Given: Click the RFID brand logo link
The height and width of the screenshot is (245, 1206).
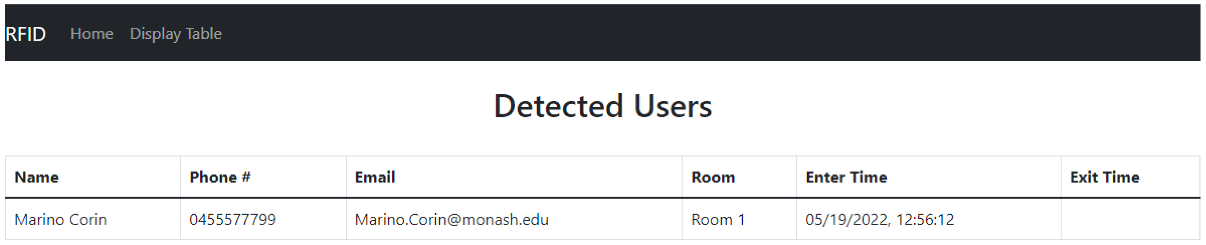Looking at the screenshot, I should (x=25, y=34).
